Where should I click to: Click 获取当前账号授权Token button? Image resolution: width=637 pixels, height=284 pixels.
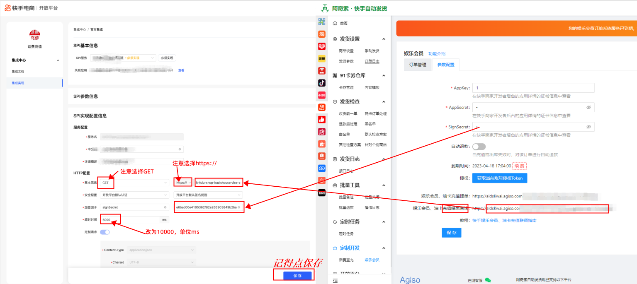click(500, 178)
